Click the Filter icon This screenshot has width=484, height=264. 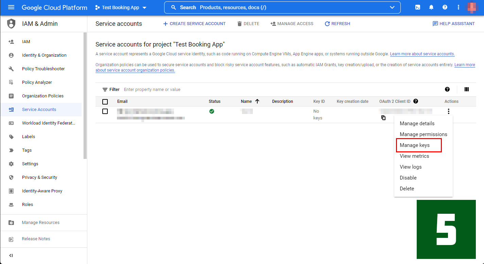(x=105, y=90)
